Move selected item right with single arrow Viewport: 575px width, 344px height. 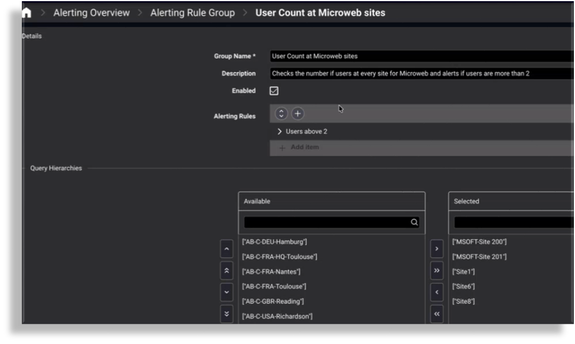coord(437,249)
